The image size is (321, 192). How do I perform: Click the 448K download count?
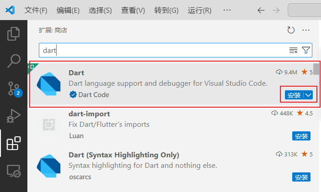pyautogui.click(x=286, y=113)
